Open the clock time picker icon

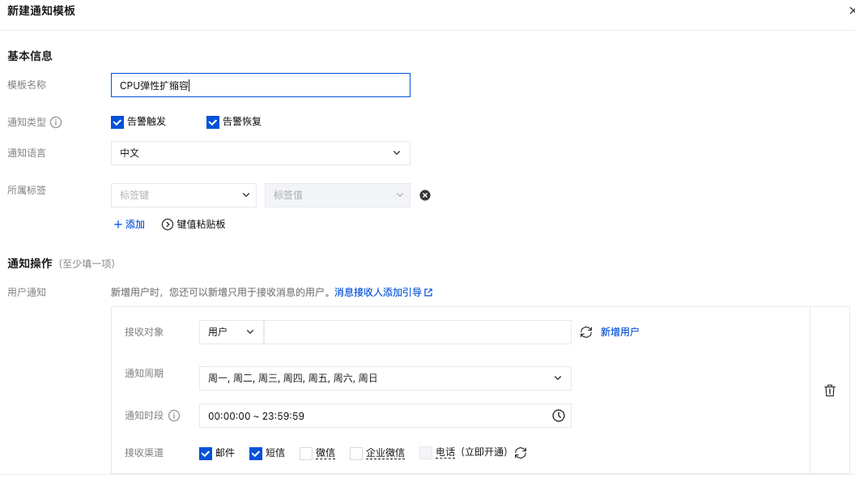[x=558, y=416]
